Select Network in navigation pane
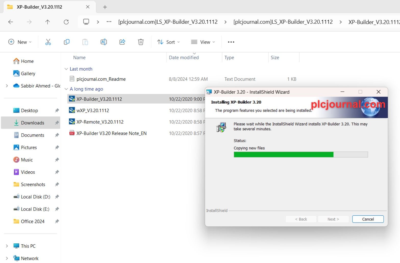Screen dimensions: 400x263 [x=26, y=258]
